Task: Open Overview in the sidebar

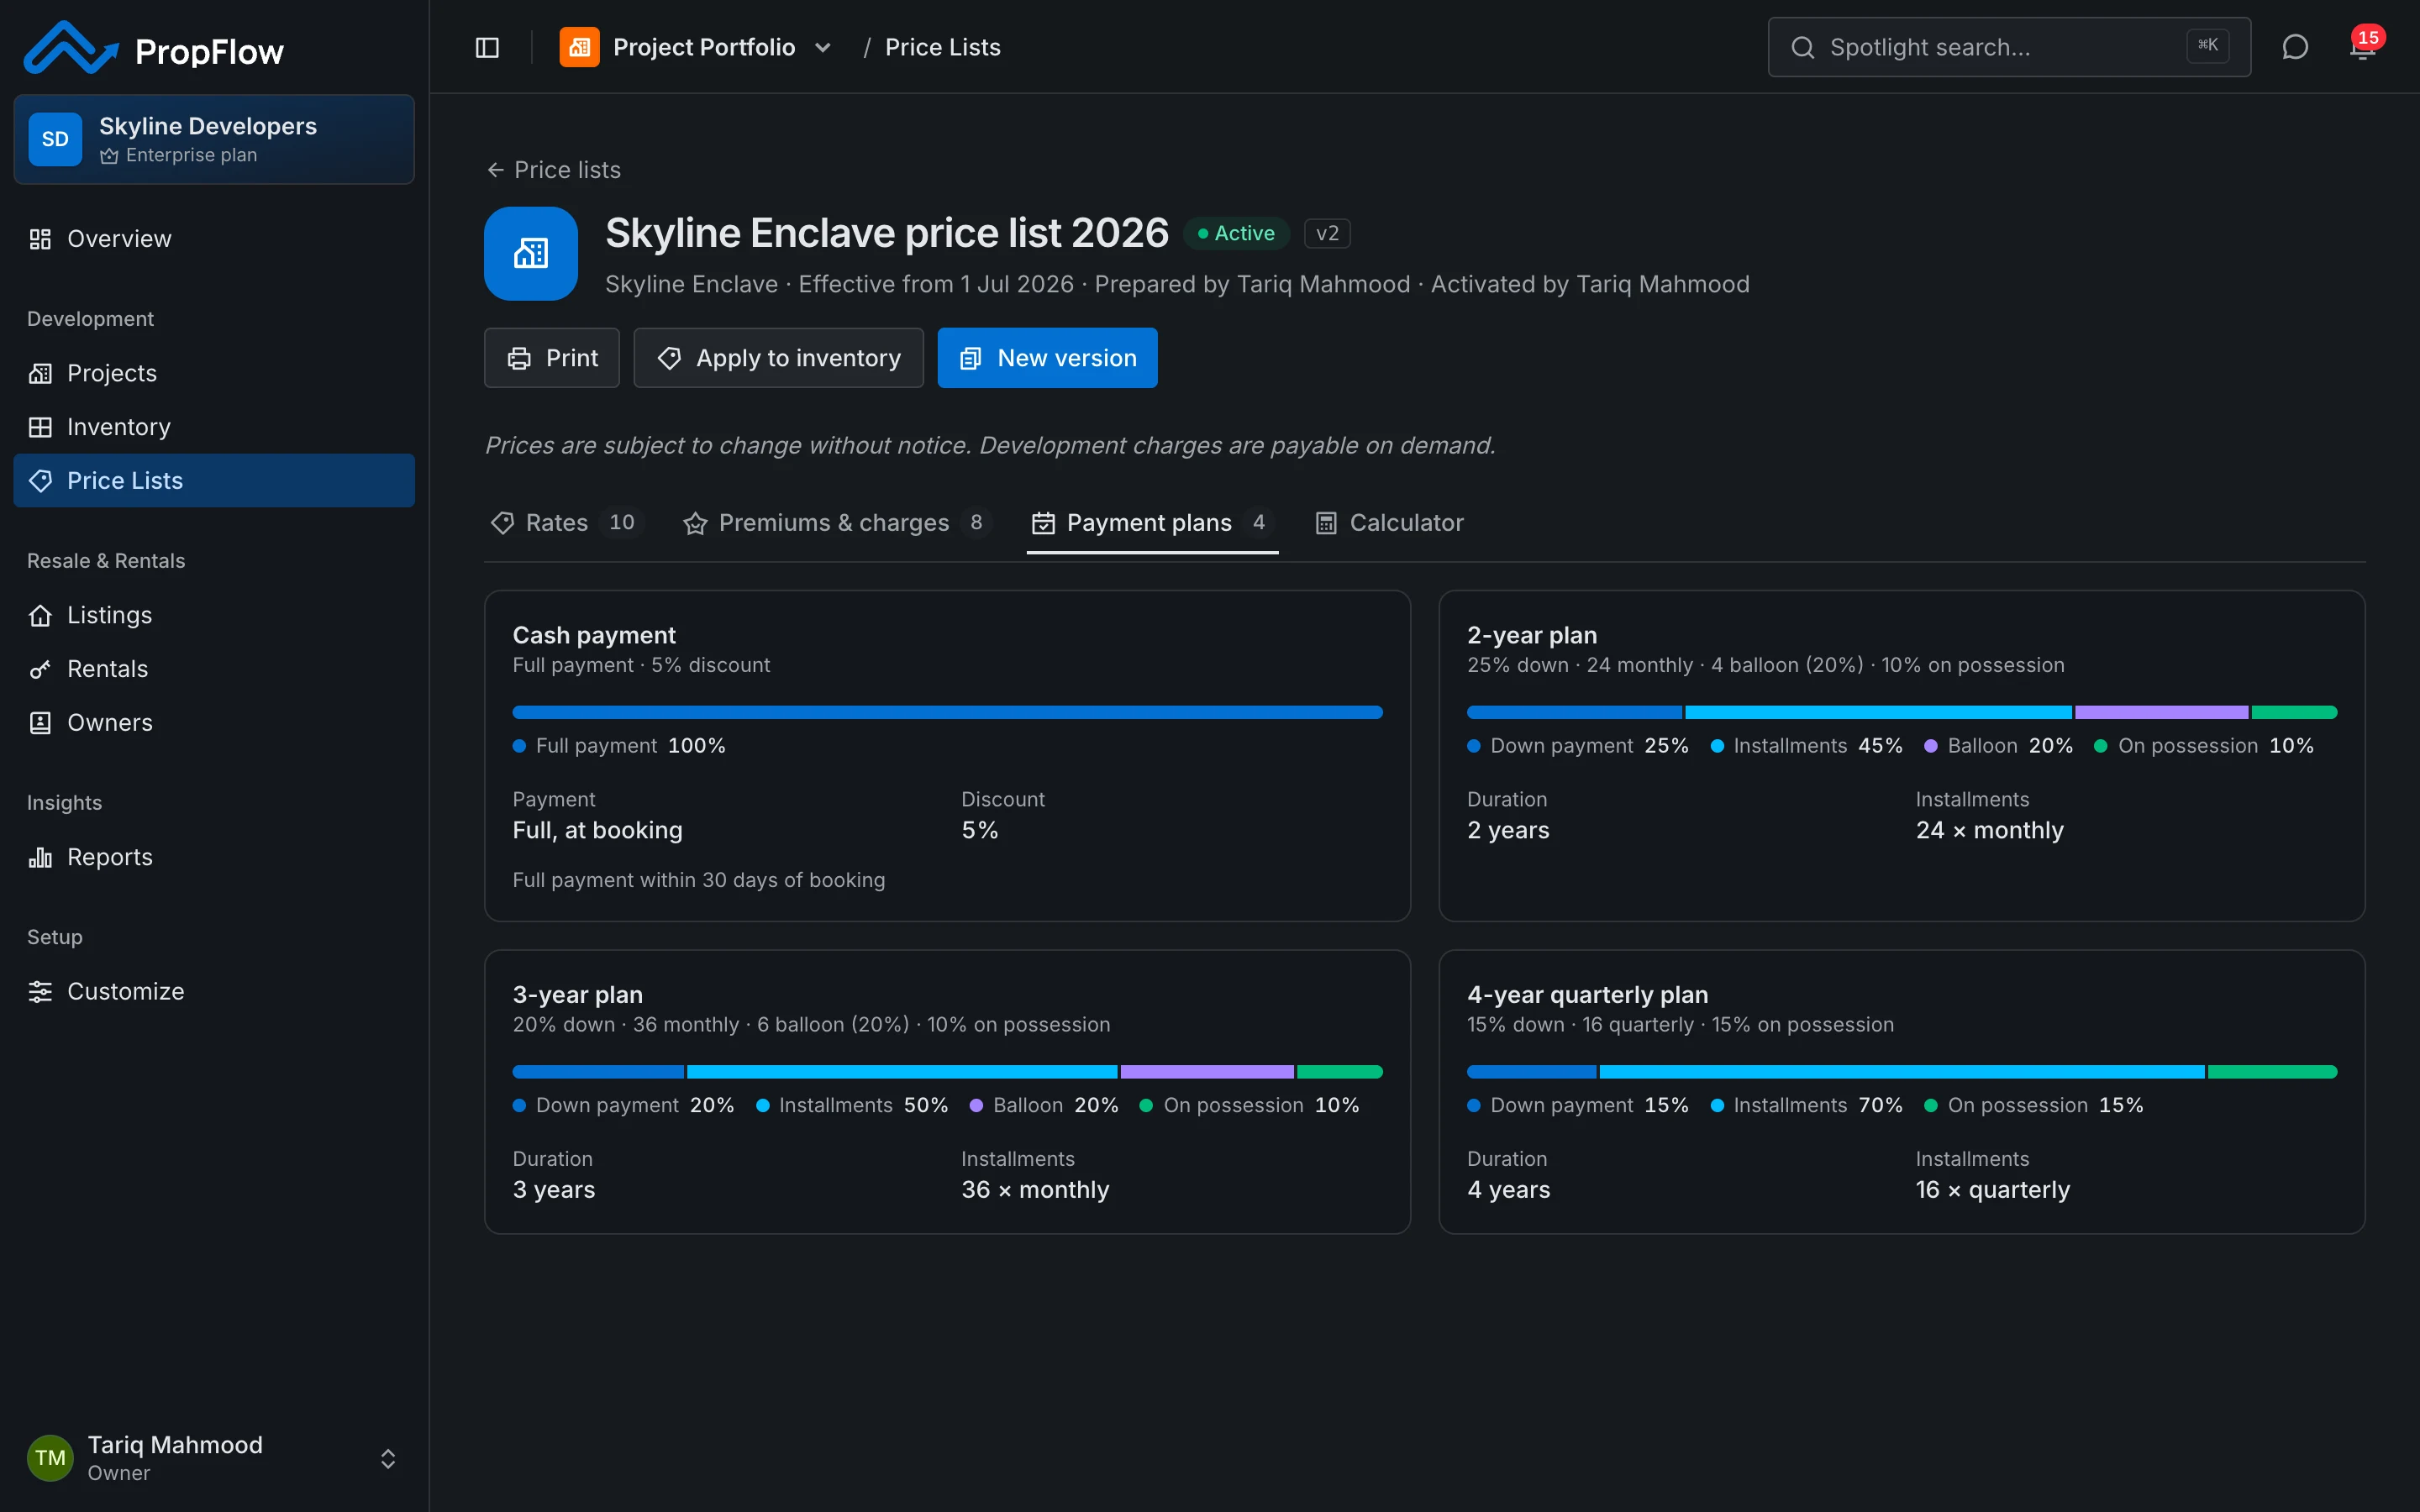Action: click(214, 239)
